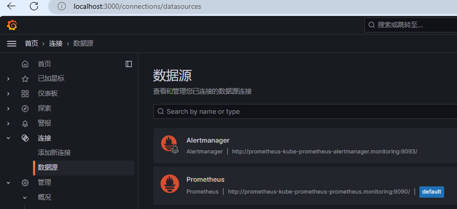Viewport: 457px width, 209px height.
Task: Expand the 已加星标 section chevron
Action: [x=8, y=79]
